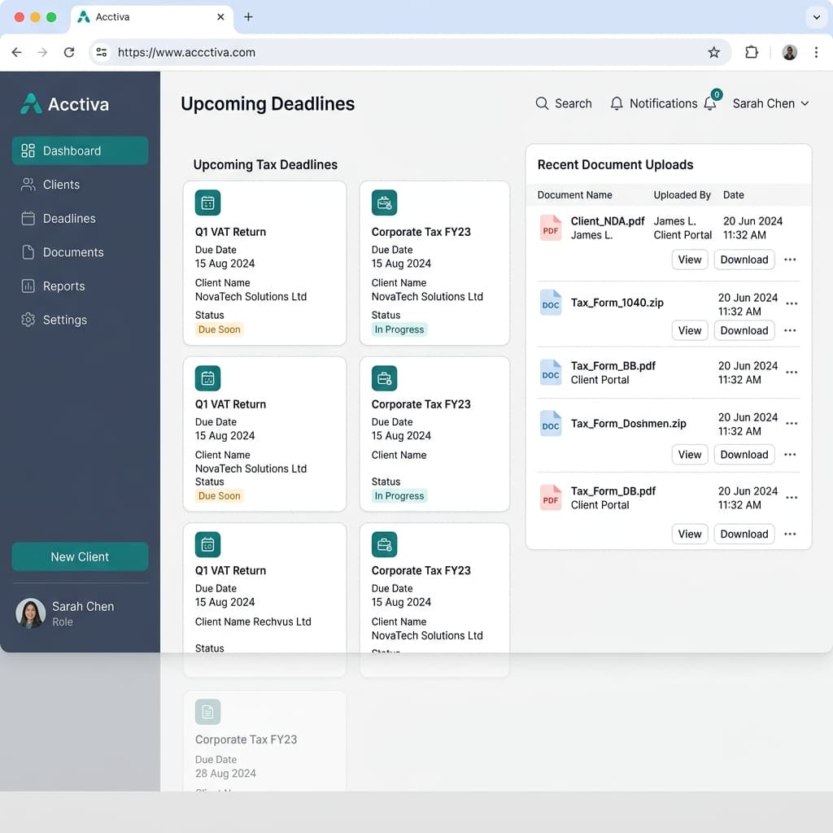Open Settings with the gear icon
Image resolution: width=833 pixels, height=833 pixels.
(x=27, y=320)
